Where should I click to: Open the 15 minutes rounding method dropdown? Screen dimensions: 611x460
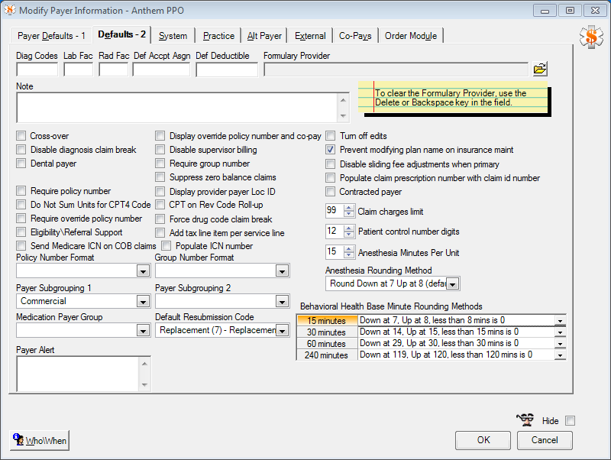pos(560,321)
